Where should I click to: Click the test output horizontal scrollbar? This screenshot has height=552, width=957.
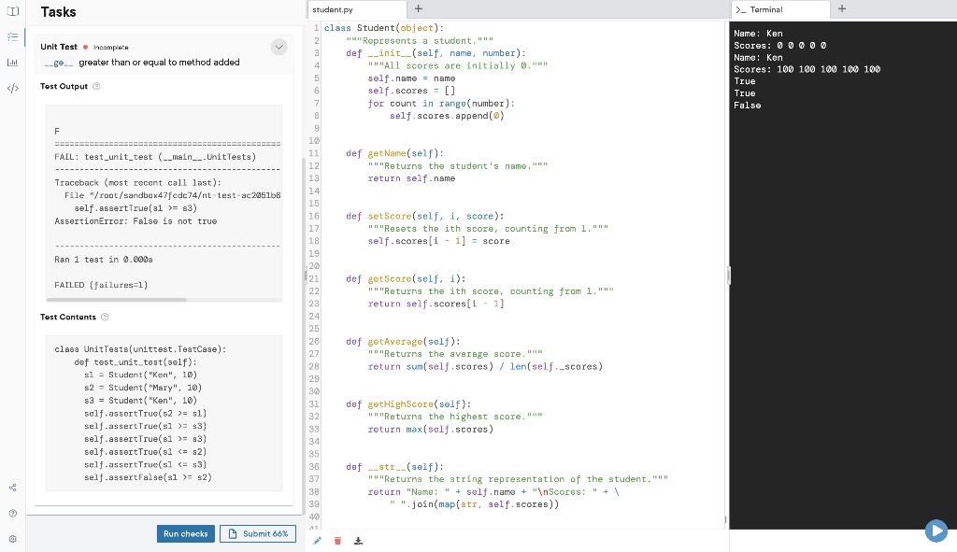click(x=117, y=300)
